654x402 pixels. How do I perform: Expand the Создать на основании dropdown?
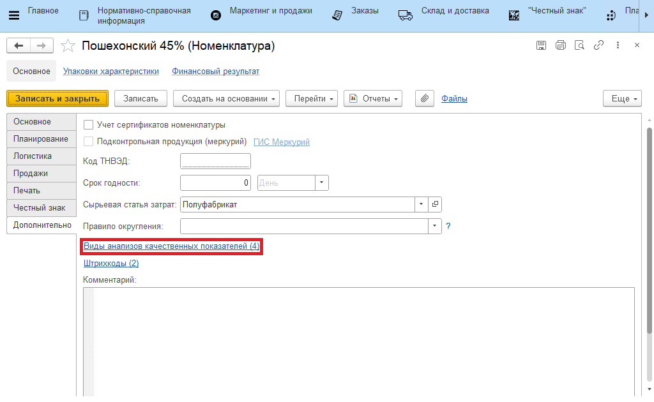pyautogui.click(x=227, y=98)
